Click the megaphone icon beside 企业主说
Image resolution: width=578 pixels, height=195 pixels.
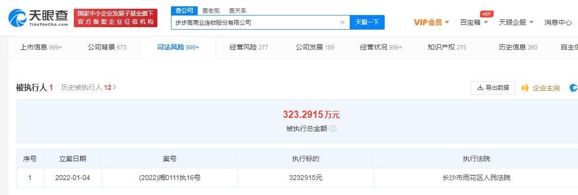coord(525,88)
